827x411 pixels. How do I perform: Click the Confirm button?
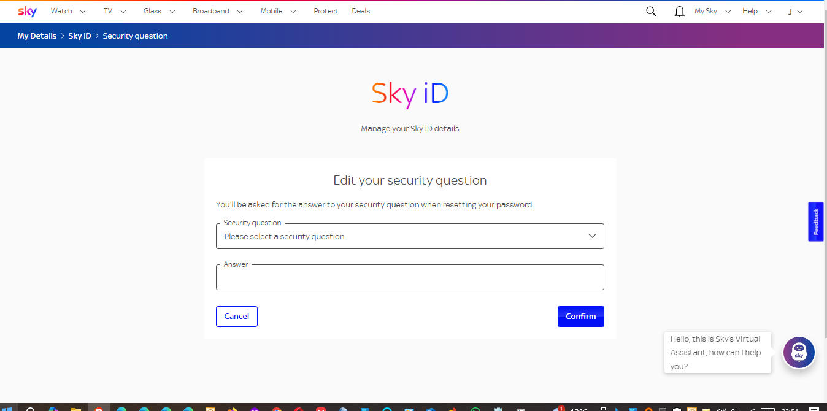580,316
